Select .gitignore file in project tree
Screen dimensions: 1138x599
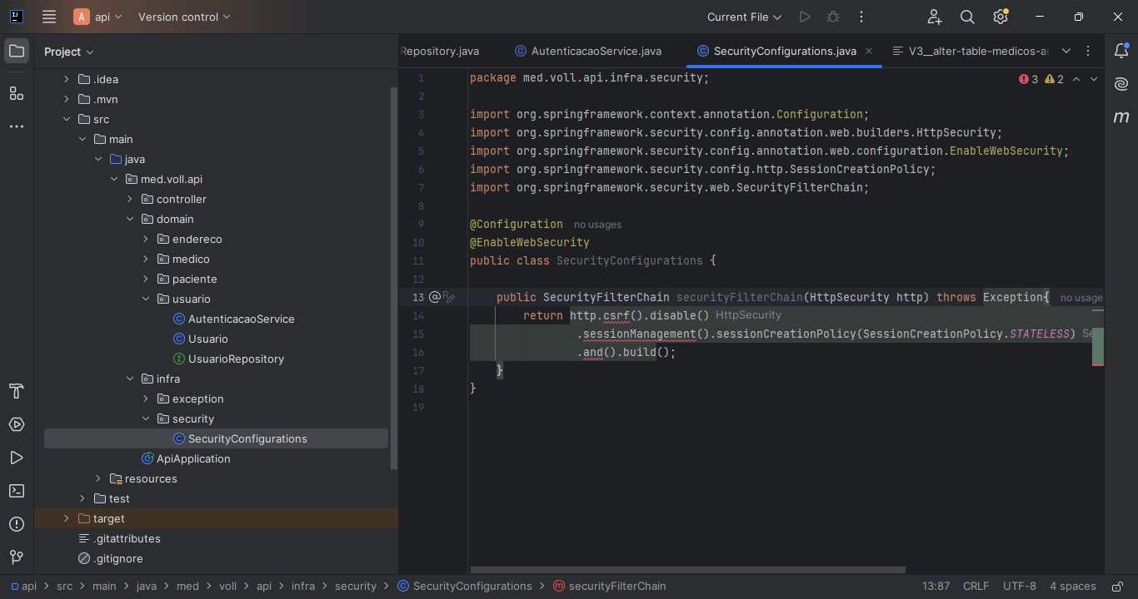[110, 558]
